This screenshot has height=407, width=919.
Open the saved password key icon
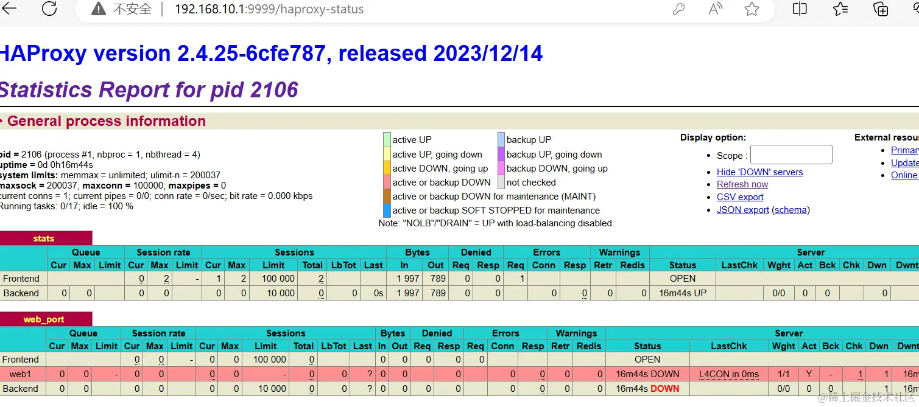click(678, 10)
